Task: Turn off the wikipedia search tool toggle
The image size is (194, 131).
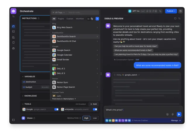Action: 95,109
